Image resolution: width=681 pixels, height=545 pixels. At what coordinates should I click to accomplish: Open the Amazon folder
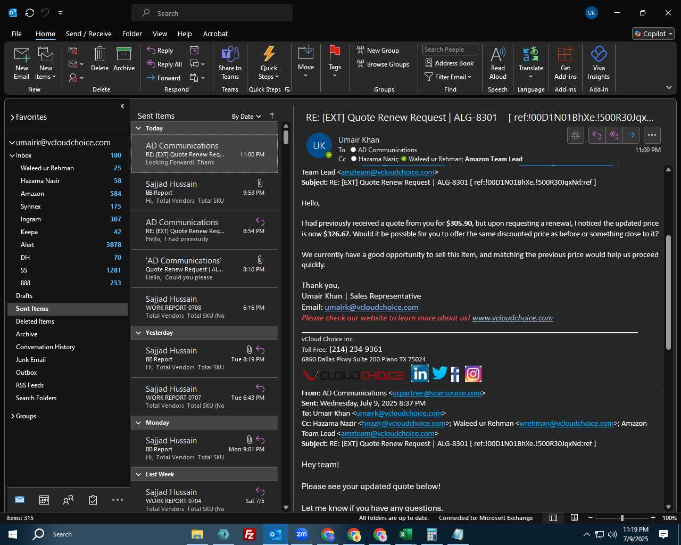[x=68, y=194]
